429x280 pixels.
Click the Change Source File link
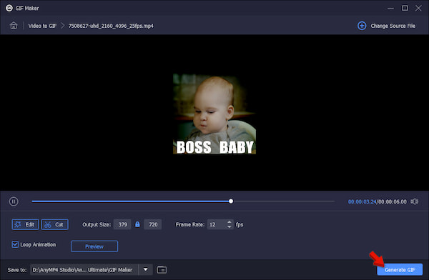393,26
